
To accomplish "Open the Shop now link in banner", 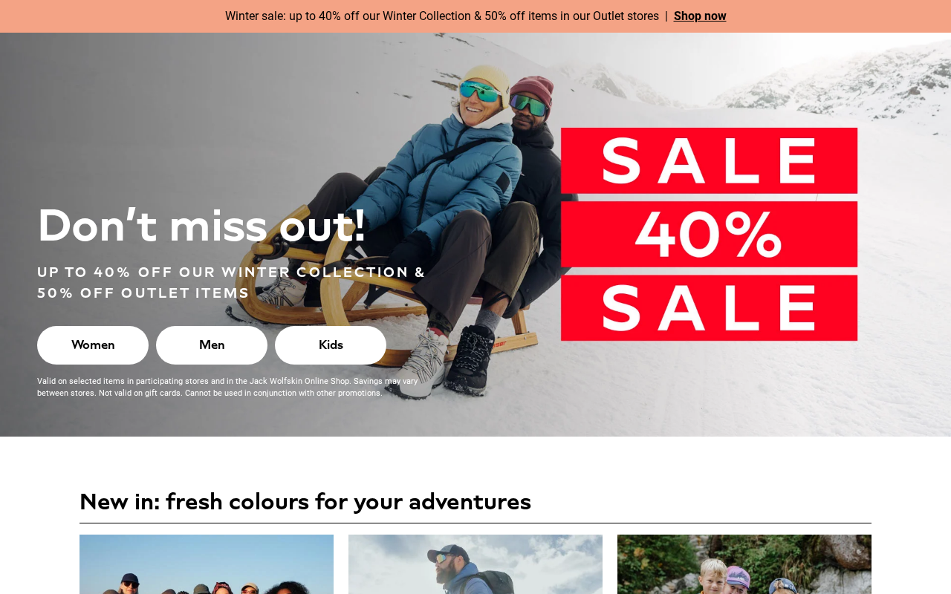I will (700, 16).
